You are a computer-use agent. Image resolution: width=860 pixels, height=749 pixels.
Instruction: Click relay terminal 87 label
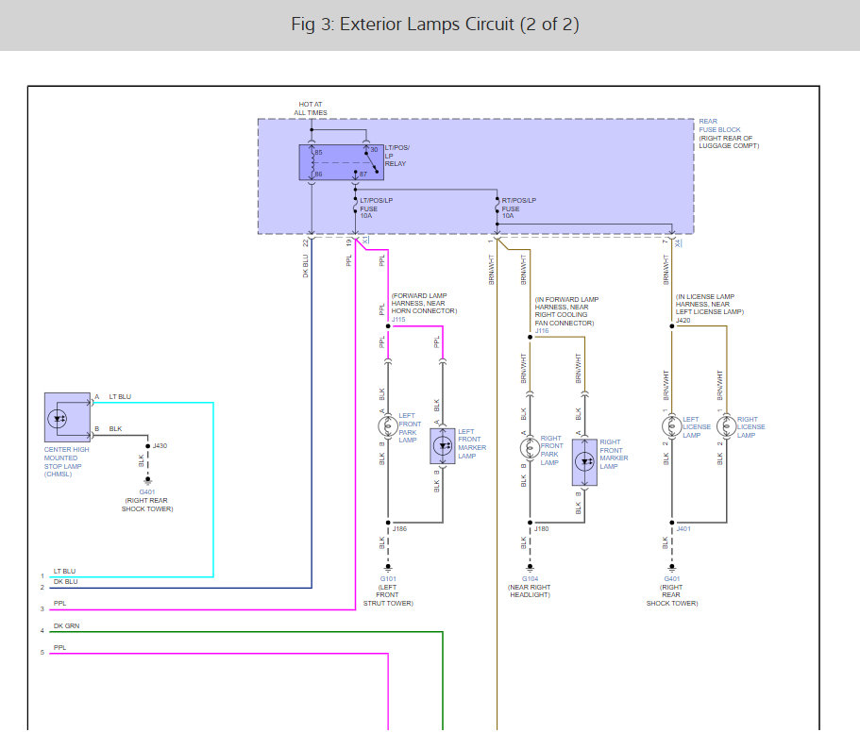363,175
